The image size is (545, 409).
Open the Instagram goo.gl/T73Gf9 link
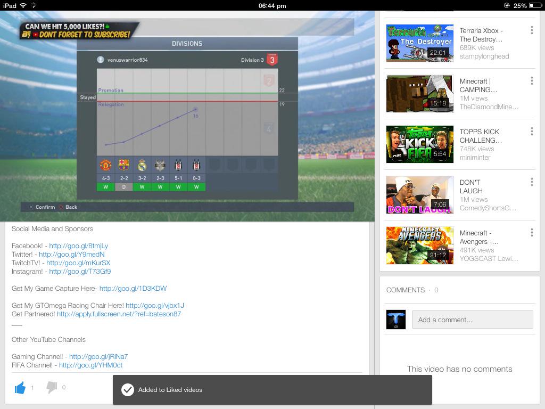pyautogui.click(x=80, y=271)
